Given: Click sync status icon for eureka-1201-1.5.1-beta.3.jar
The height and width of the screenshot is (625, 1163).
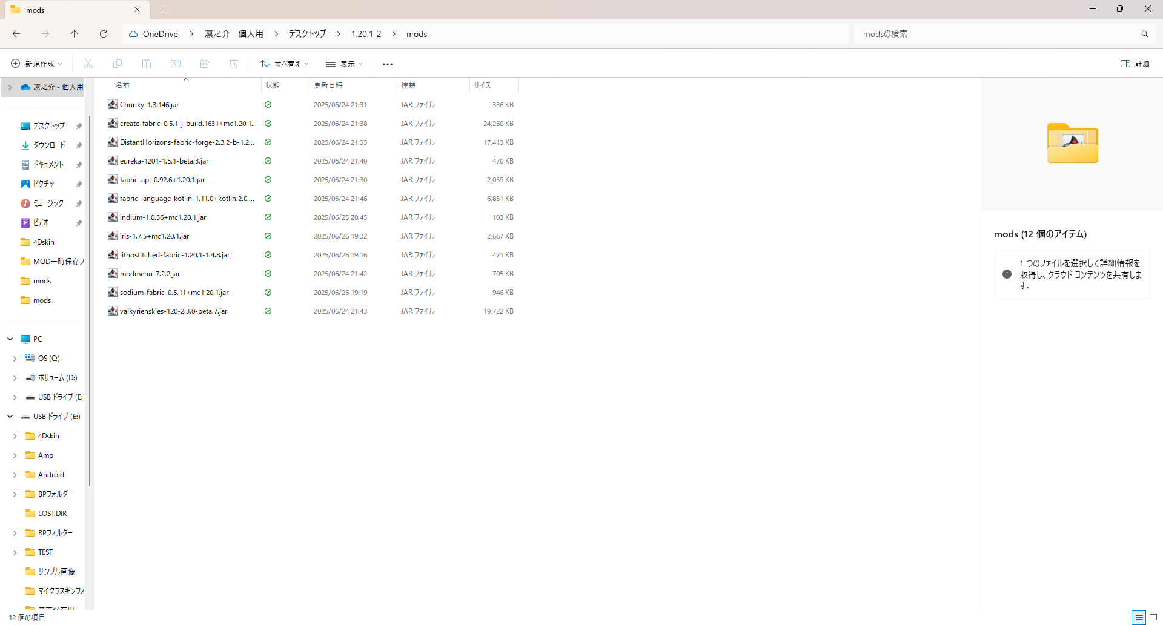Looking at the screenshot, I should tap(268, 161).
